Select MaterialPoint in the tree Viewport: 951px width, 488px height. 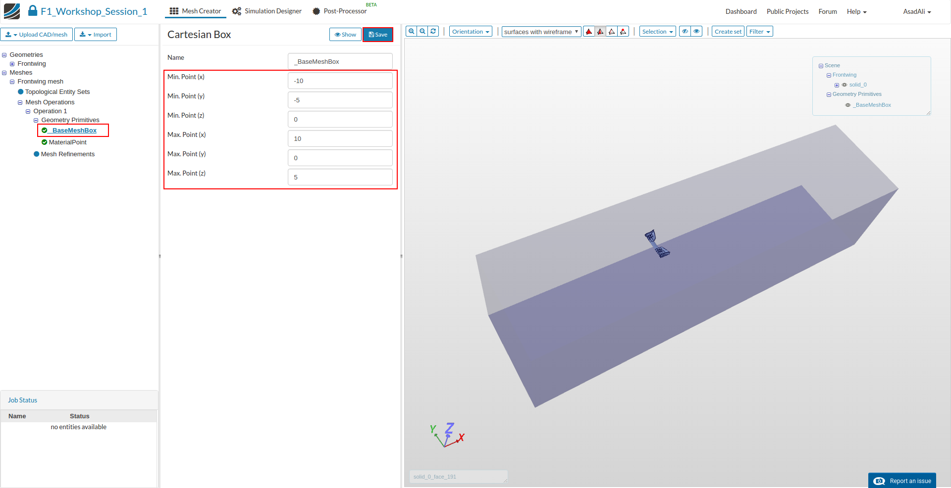click(68, 142)
